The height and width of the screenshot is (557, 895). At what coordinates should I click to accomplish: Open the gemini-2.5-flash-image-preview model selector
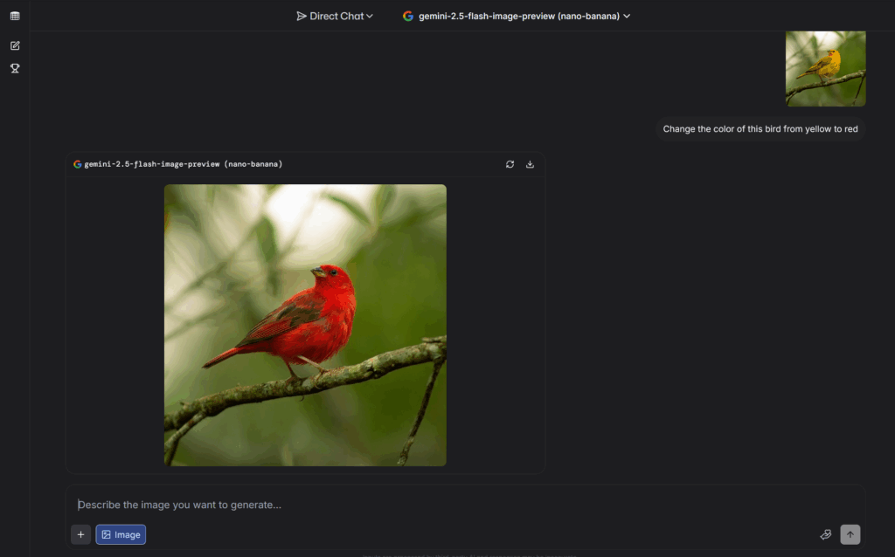coord(516,15)
